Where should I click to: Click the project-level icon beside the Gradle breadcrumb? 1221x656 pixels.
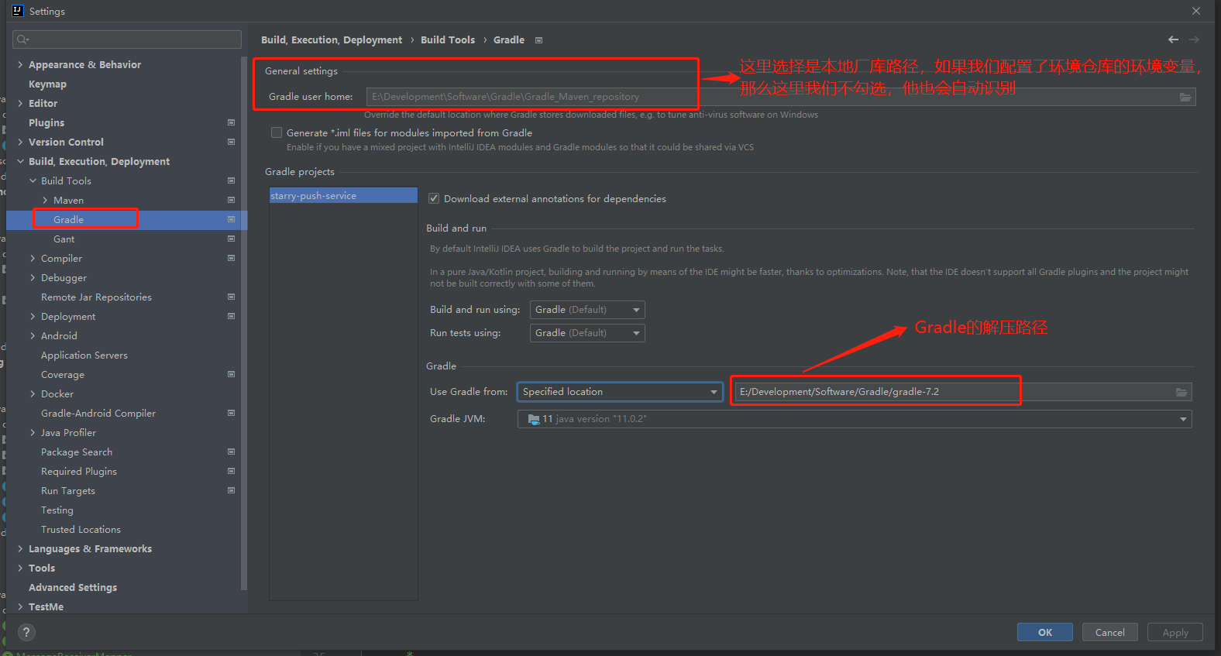click(x=538, y=40)
